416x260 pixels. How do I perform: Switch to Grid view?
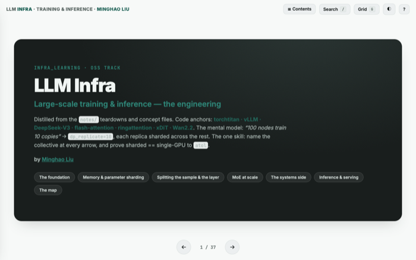(367, 10)
